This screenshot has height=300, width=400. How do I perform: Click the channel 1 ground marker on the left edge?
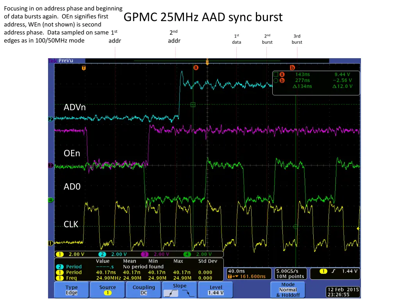coord(50,243)
